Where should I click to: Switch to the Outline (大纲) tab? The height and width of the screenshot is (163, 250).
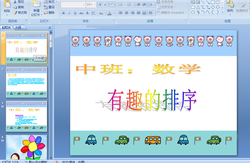click(18, 28)
